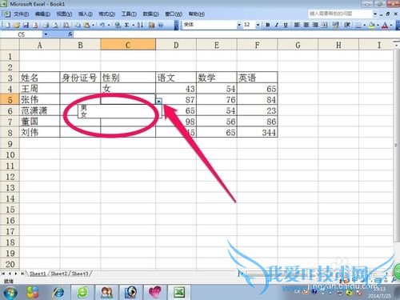Click the New workbook icon
Viewport: 400px width, 300px height.
click(7, 25)
